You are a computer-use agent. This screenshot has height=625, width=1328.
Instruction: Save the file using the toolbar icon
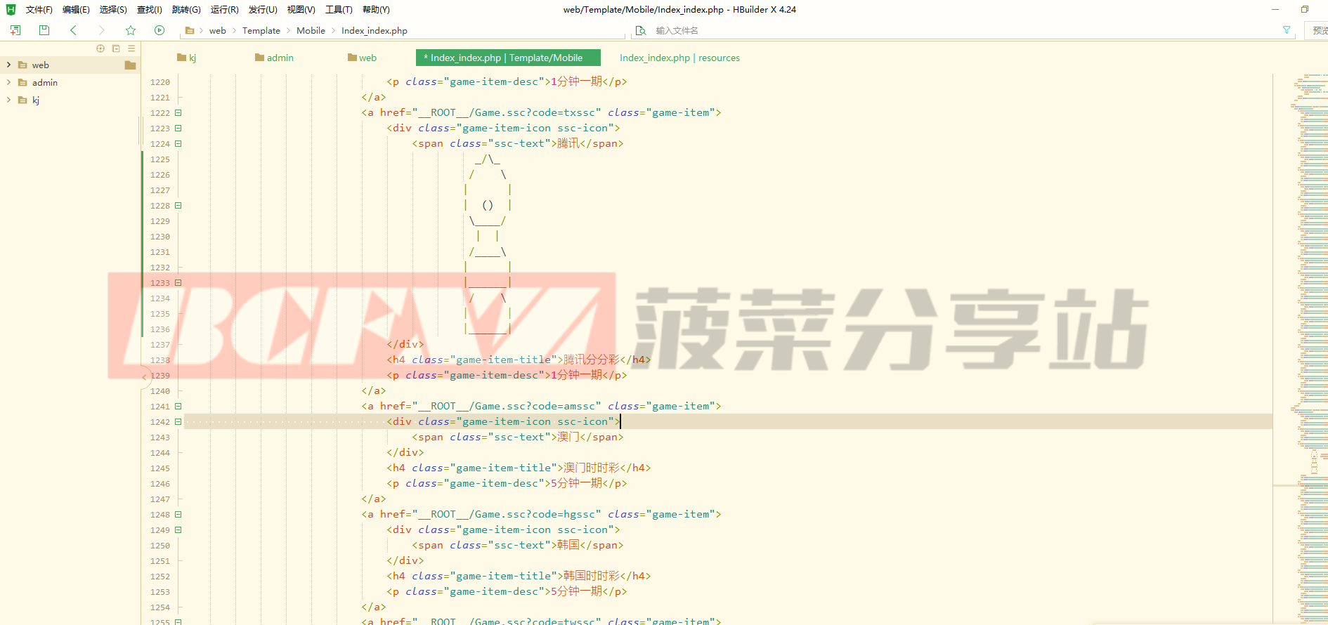pyautogui.click(x=44, y=30)
